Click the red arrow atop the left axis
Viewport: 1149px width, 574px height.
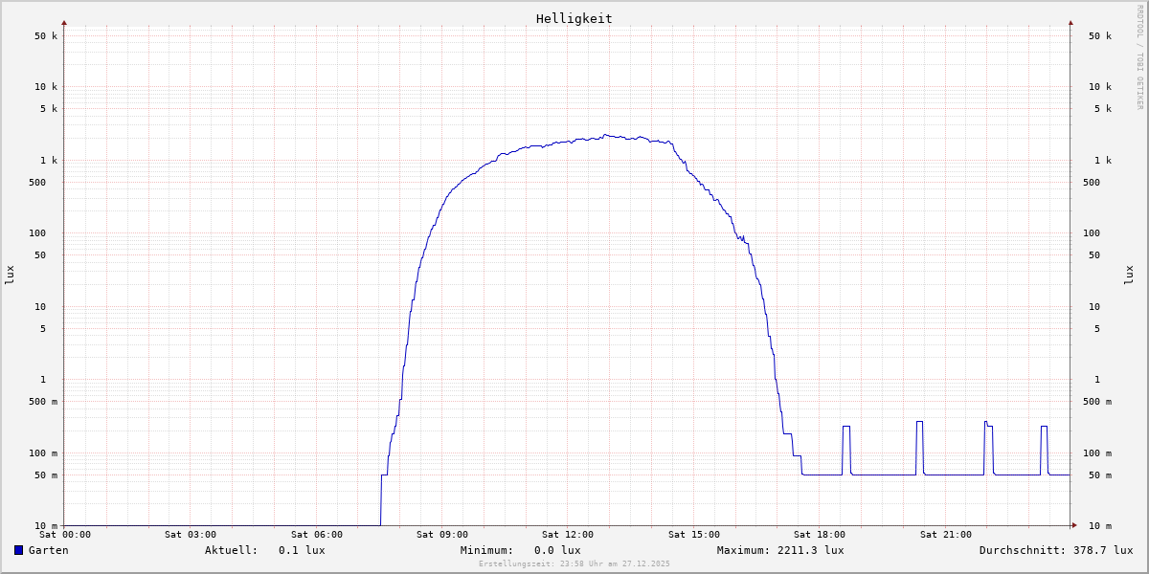[64, 22]
